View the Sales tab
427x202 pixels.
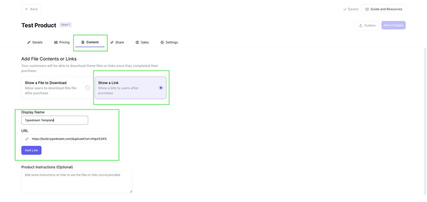tap(142, 42)
